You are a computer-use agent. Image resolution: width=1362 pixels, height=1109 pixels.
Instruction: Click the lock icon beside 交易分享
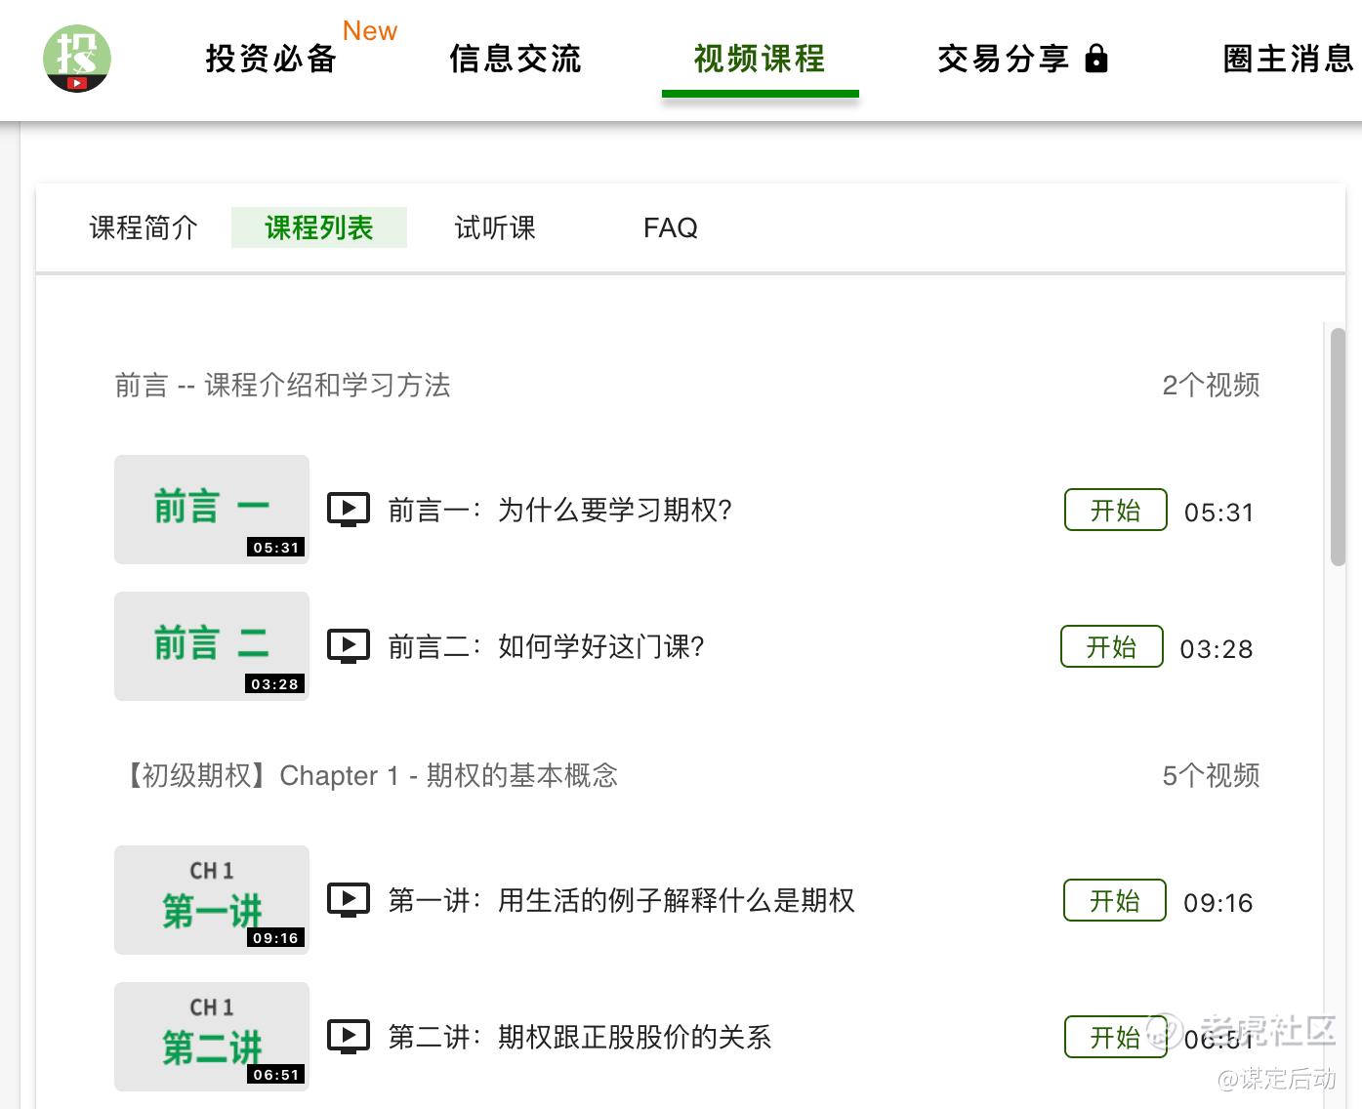(1096, 59)
